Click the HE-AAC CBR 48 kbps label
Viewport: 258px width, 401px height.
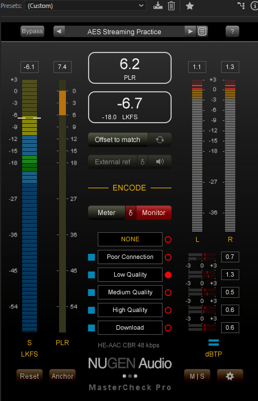(128, 345)
